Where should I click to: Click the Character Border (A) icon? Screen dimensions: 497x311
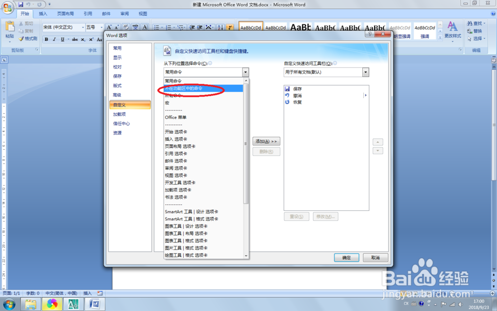click(145, 27)
